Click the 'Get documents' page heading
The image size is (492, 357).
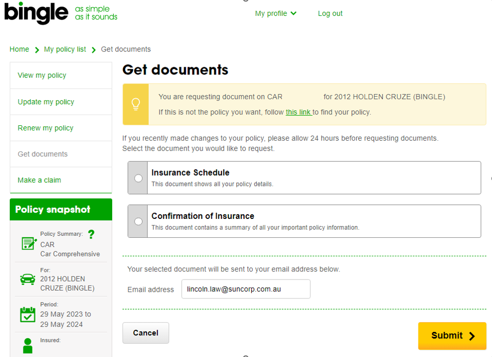coord(175,70)
